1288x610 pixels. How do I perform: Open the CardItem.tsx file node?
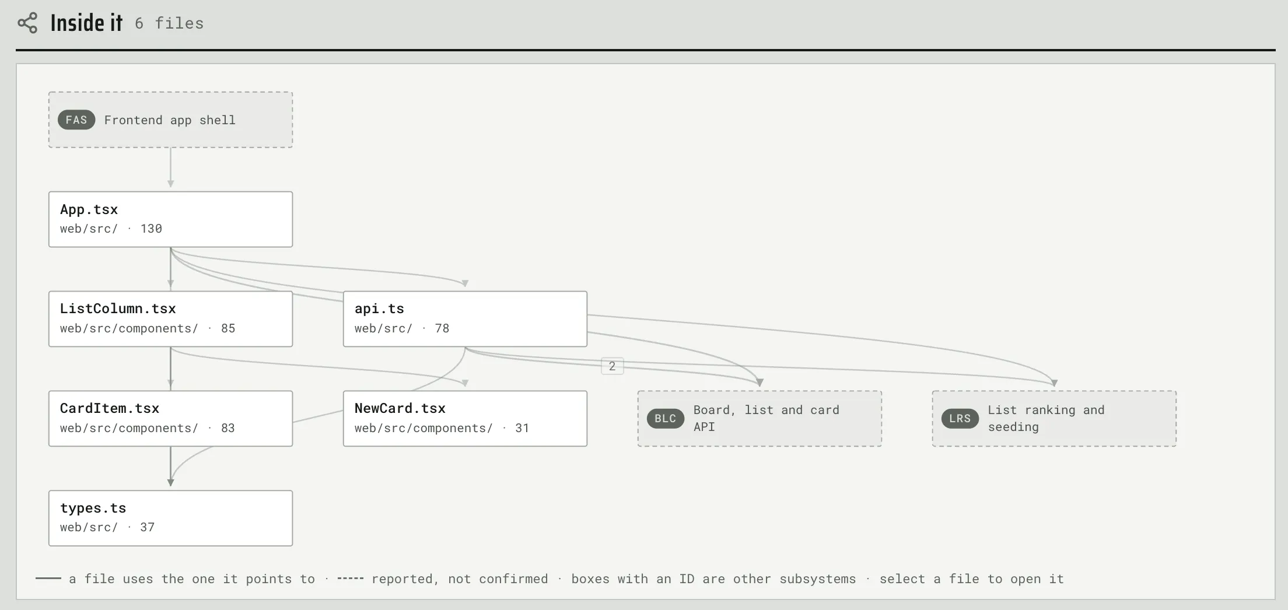point(170,419)
